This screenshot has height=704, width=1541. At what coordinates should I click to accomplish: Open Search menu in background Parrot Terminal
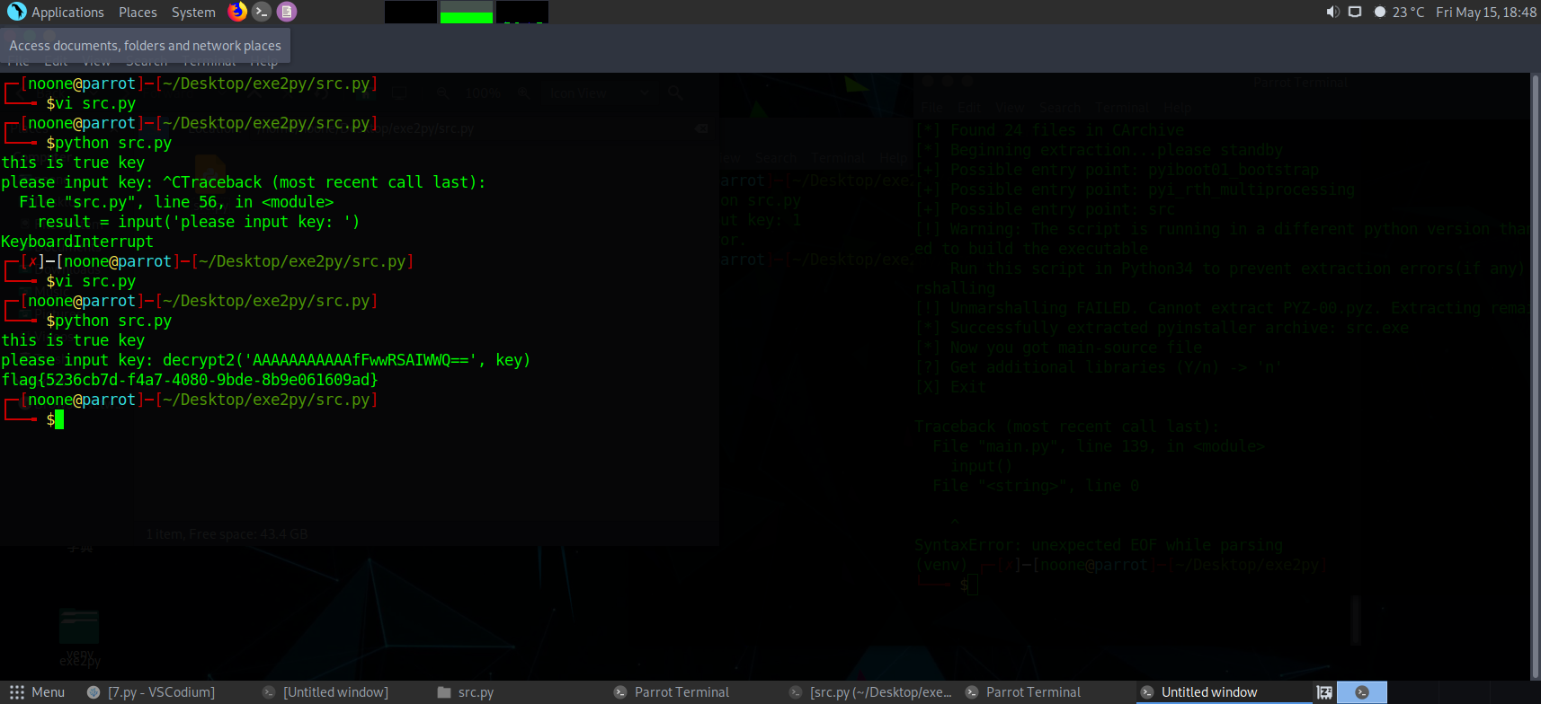[1061, 108]
